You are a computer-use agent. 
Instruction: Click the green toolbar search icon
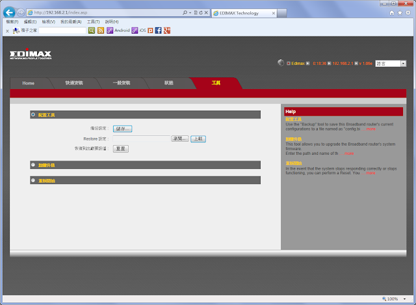[91, 31]
